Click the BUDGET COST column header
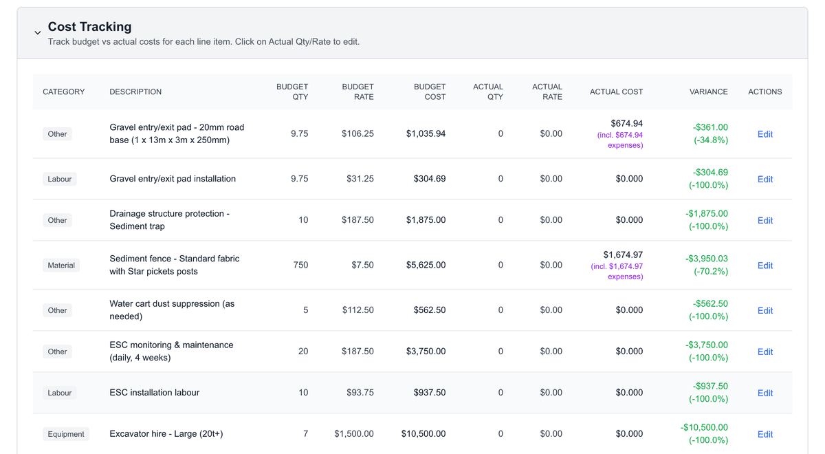Screen dimensions: 825x454 pyautogui.click(x=430, y=91)
